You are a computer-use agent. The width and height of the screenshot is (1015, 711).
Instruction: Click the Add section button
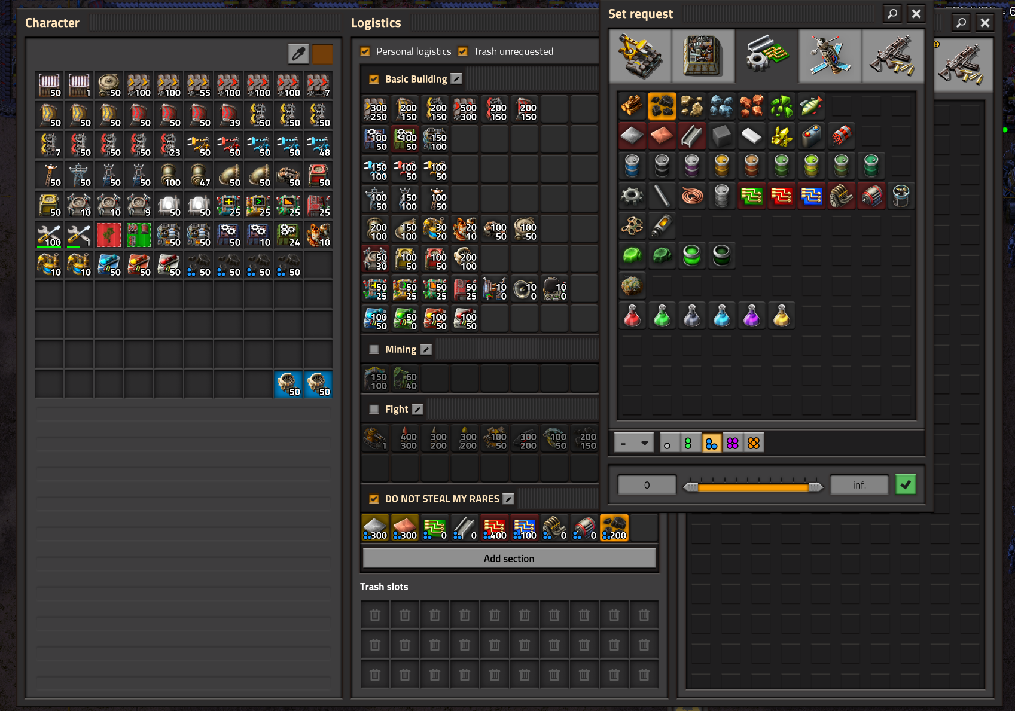(509, 559)
